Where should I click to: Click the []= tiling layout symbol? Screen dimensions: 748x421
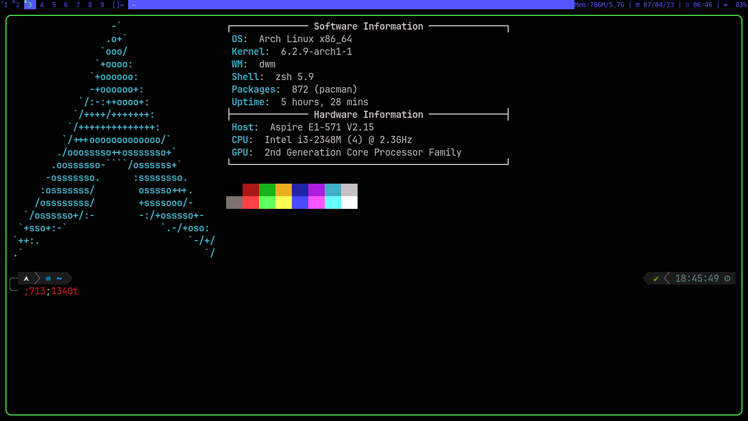pyautogui.click(x=118, y=4)
